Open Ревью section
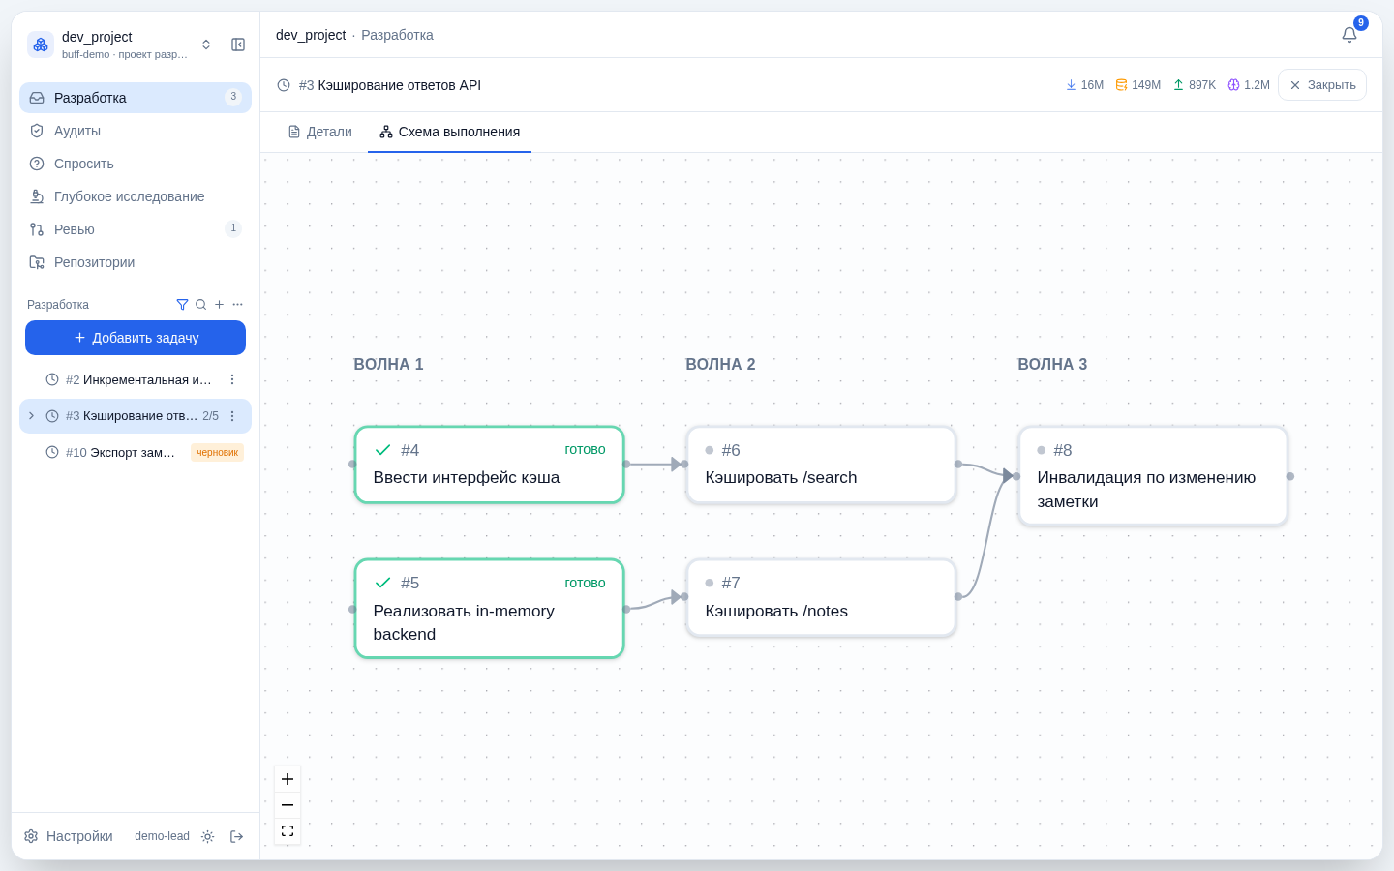Image resolution: width=1394 pixels, height=871 pixels. (x=136, y=229)
